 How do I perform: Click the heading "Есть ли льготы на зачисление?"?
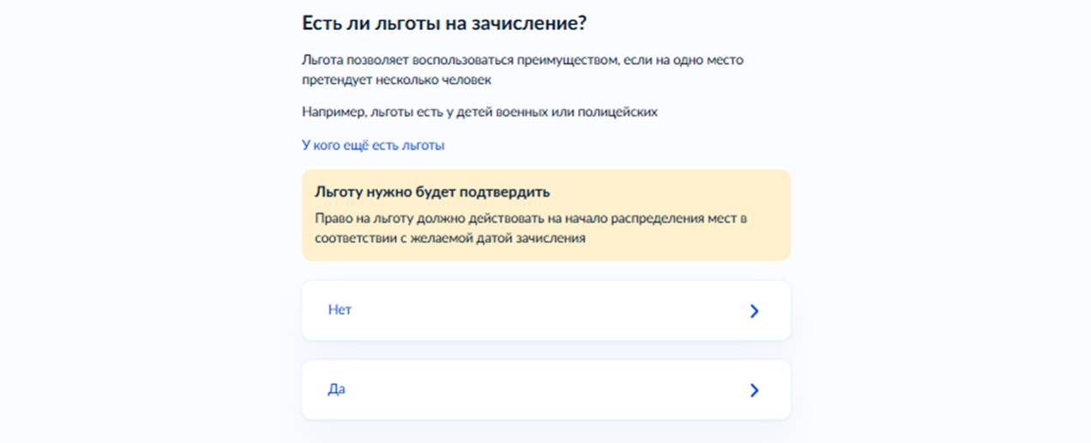(x=443, y=23)
